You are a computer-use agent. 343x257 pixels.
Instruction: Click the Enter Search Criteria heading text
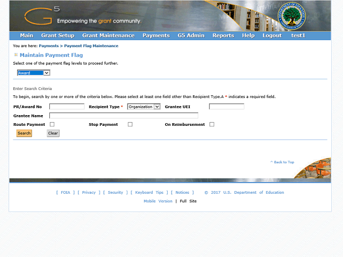[x=32, y=89]
